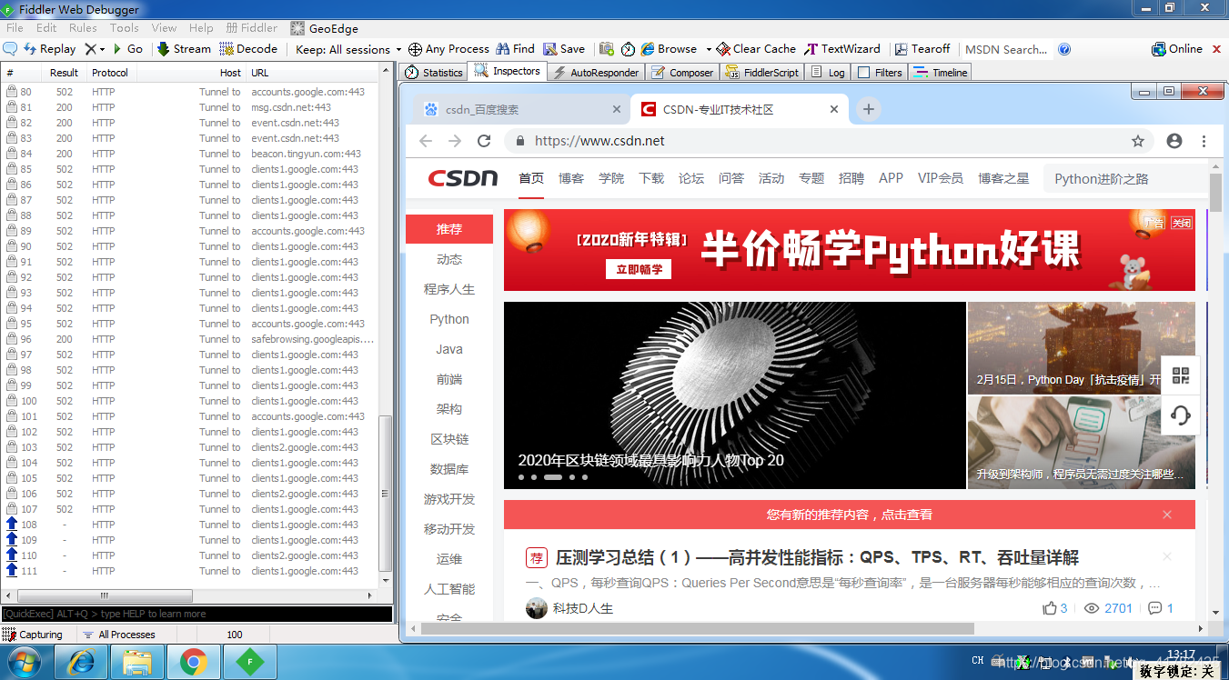Tearoff the inspectors panel
The width and height of the screenshot is (1229, 680).
pos(922,49)
